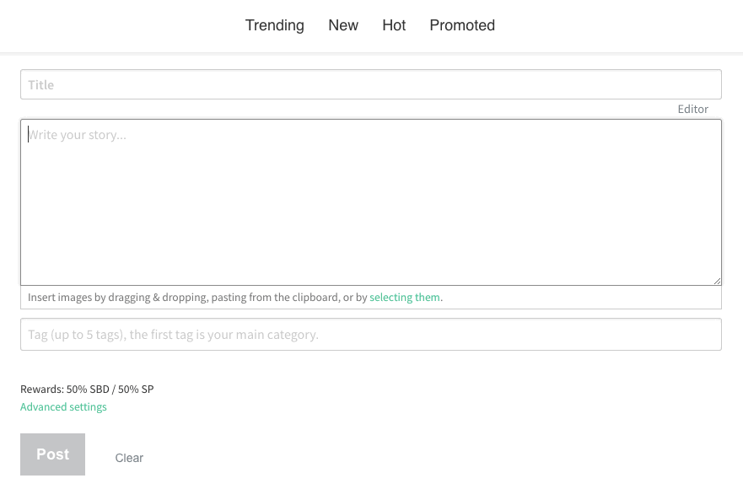
Task: Click the Title placeholder text
Action: click(x=40, y=85)
